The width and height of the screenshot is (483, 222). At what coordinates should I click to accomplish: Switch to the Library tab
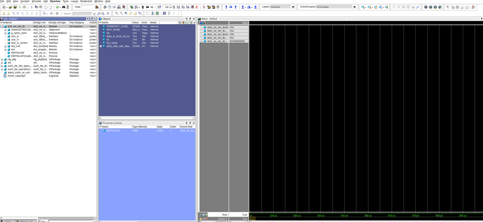[7, 221]
